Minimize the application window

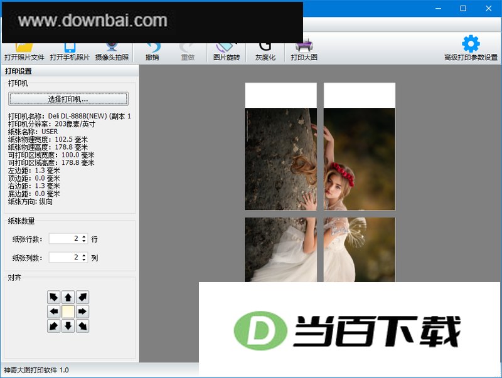438,9
